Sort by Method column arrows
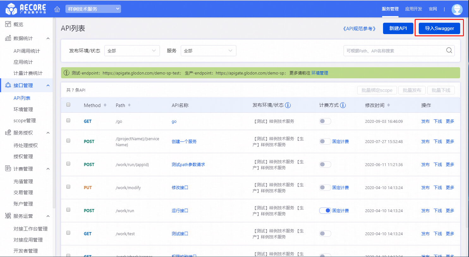 pyautogui.click(x=105, y=105)
